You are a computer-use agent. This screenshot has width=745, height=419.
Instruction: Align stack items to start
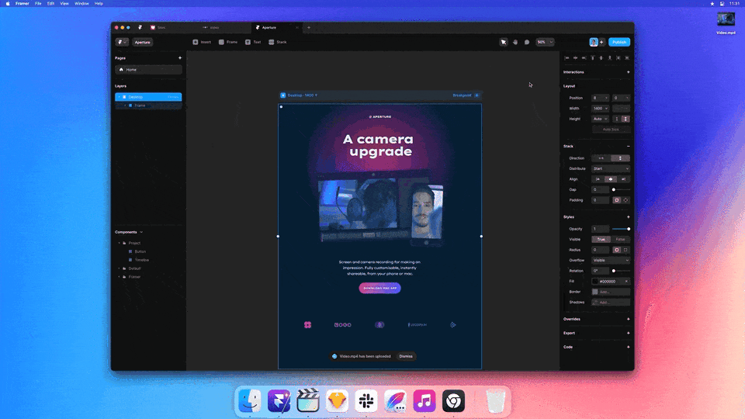tap(598, 179)
